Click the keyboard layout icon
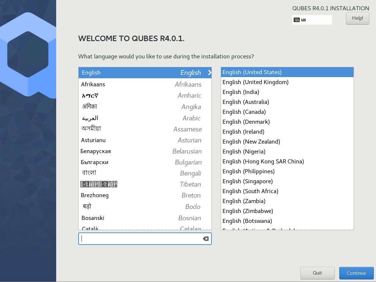The height and width of the screenshot is (282, 376). tap(296, 20)
